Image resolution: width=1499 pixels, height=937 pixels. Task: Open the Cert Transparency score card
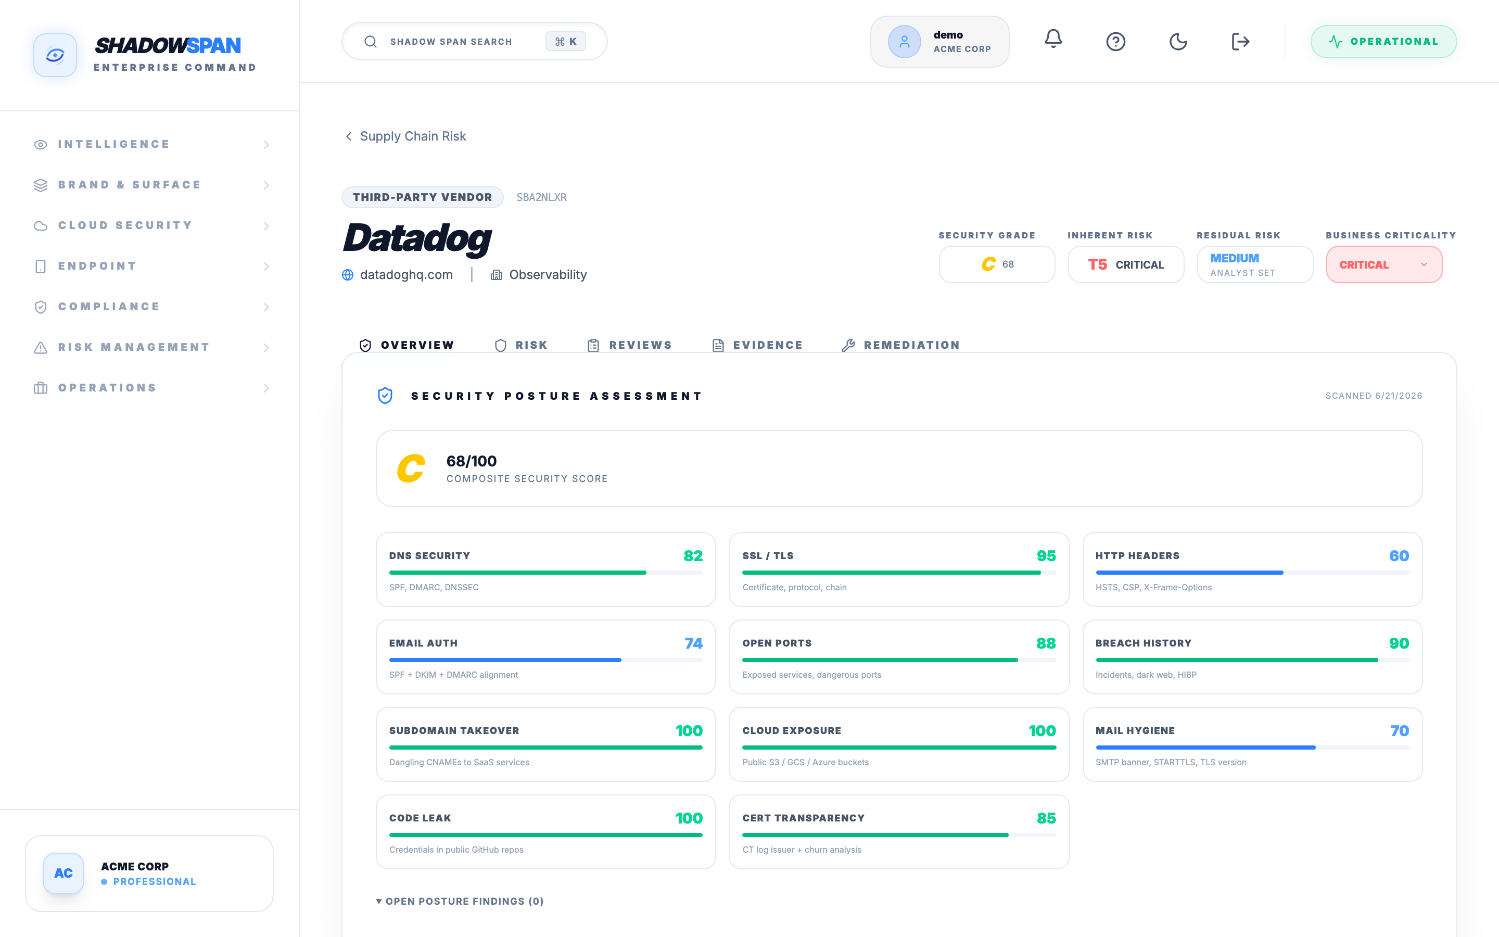click(x=899, y=832)
